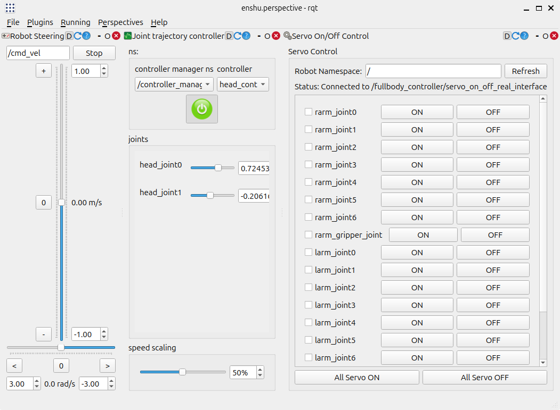Click the head_joint0 slider handle
Viewport: 560px width, 410px height.
pyautogui.click(x=218, y=168)
